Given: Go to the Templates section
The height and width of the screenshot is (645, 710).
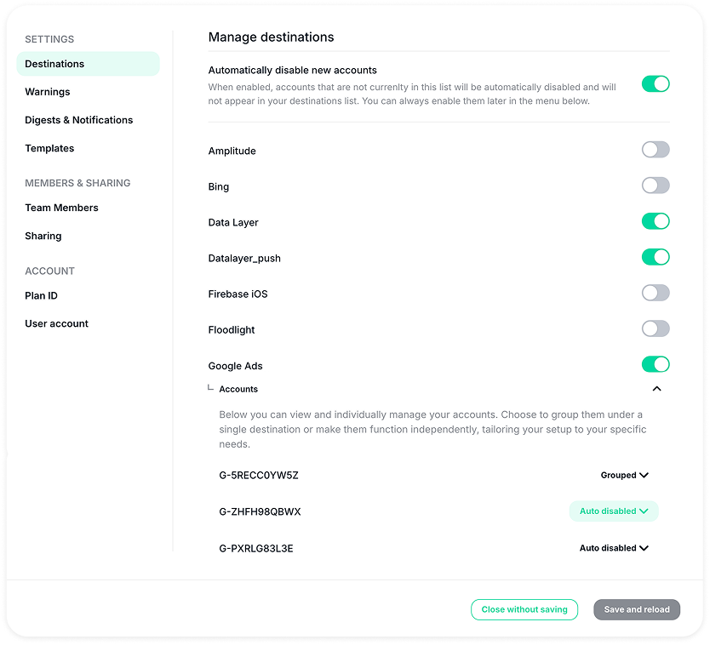Looking at the screenshot, I should tap(49, 148).
